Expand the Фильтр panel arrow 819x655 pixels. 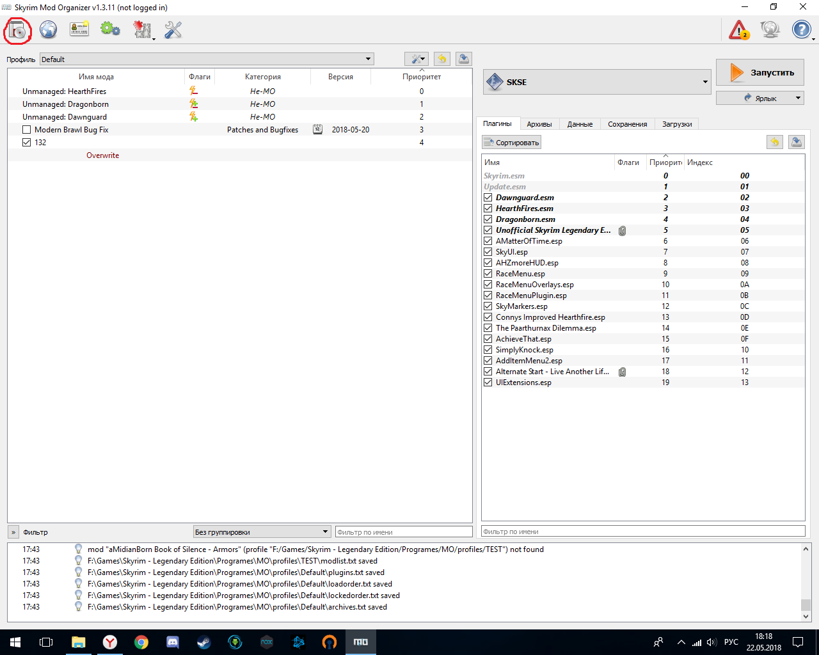click(13, 532)
